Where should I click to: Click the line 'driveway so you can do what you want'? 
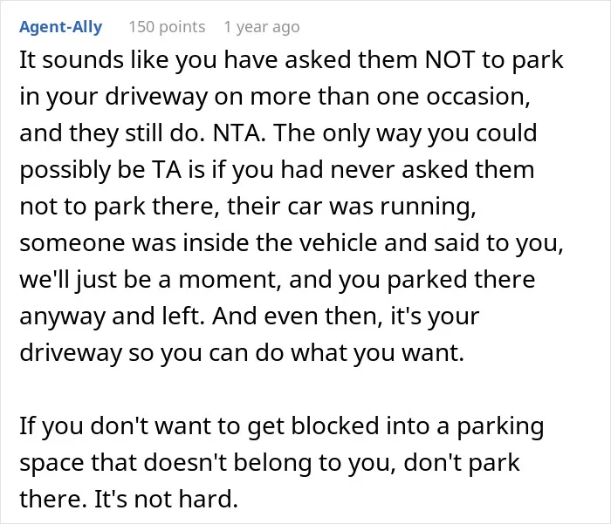pos(242,353)
